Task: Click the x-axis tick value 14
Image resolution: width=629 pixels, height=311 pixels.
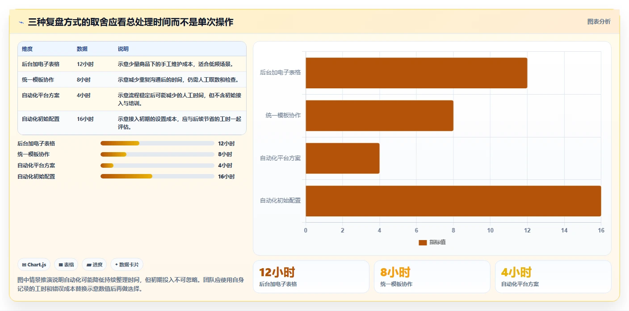Action: click(564, 231)
